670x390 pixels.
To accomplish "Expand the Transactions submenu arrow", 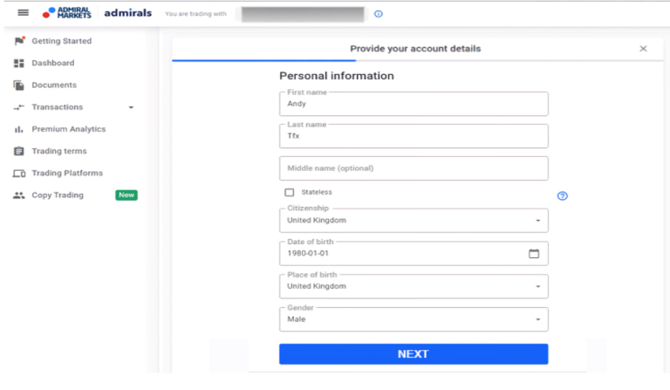I will 131,107.
